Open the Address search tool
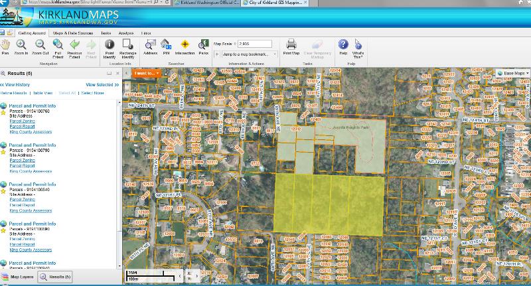The height and width of the screenshot is (286, 531). [151, 44]
